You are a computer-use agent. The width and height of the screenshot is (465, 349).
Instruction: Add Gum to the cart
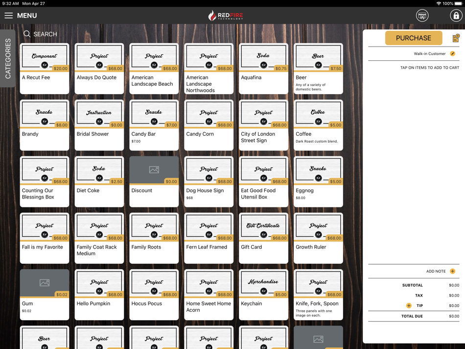pos(45,295)
